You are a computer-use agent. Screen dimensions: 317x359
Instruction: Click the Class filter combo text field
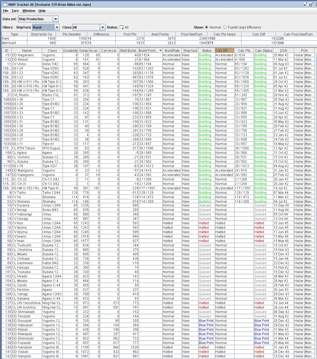pos(86,27)
